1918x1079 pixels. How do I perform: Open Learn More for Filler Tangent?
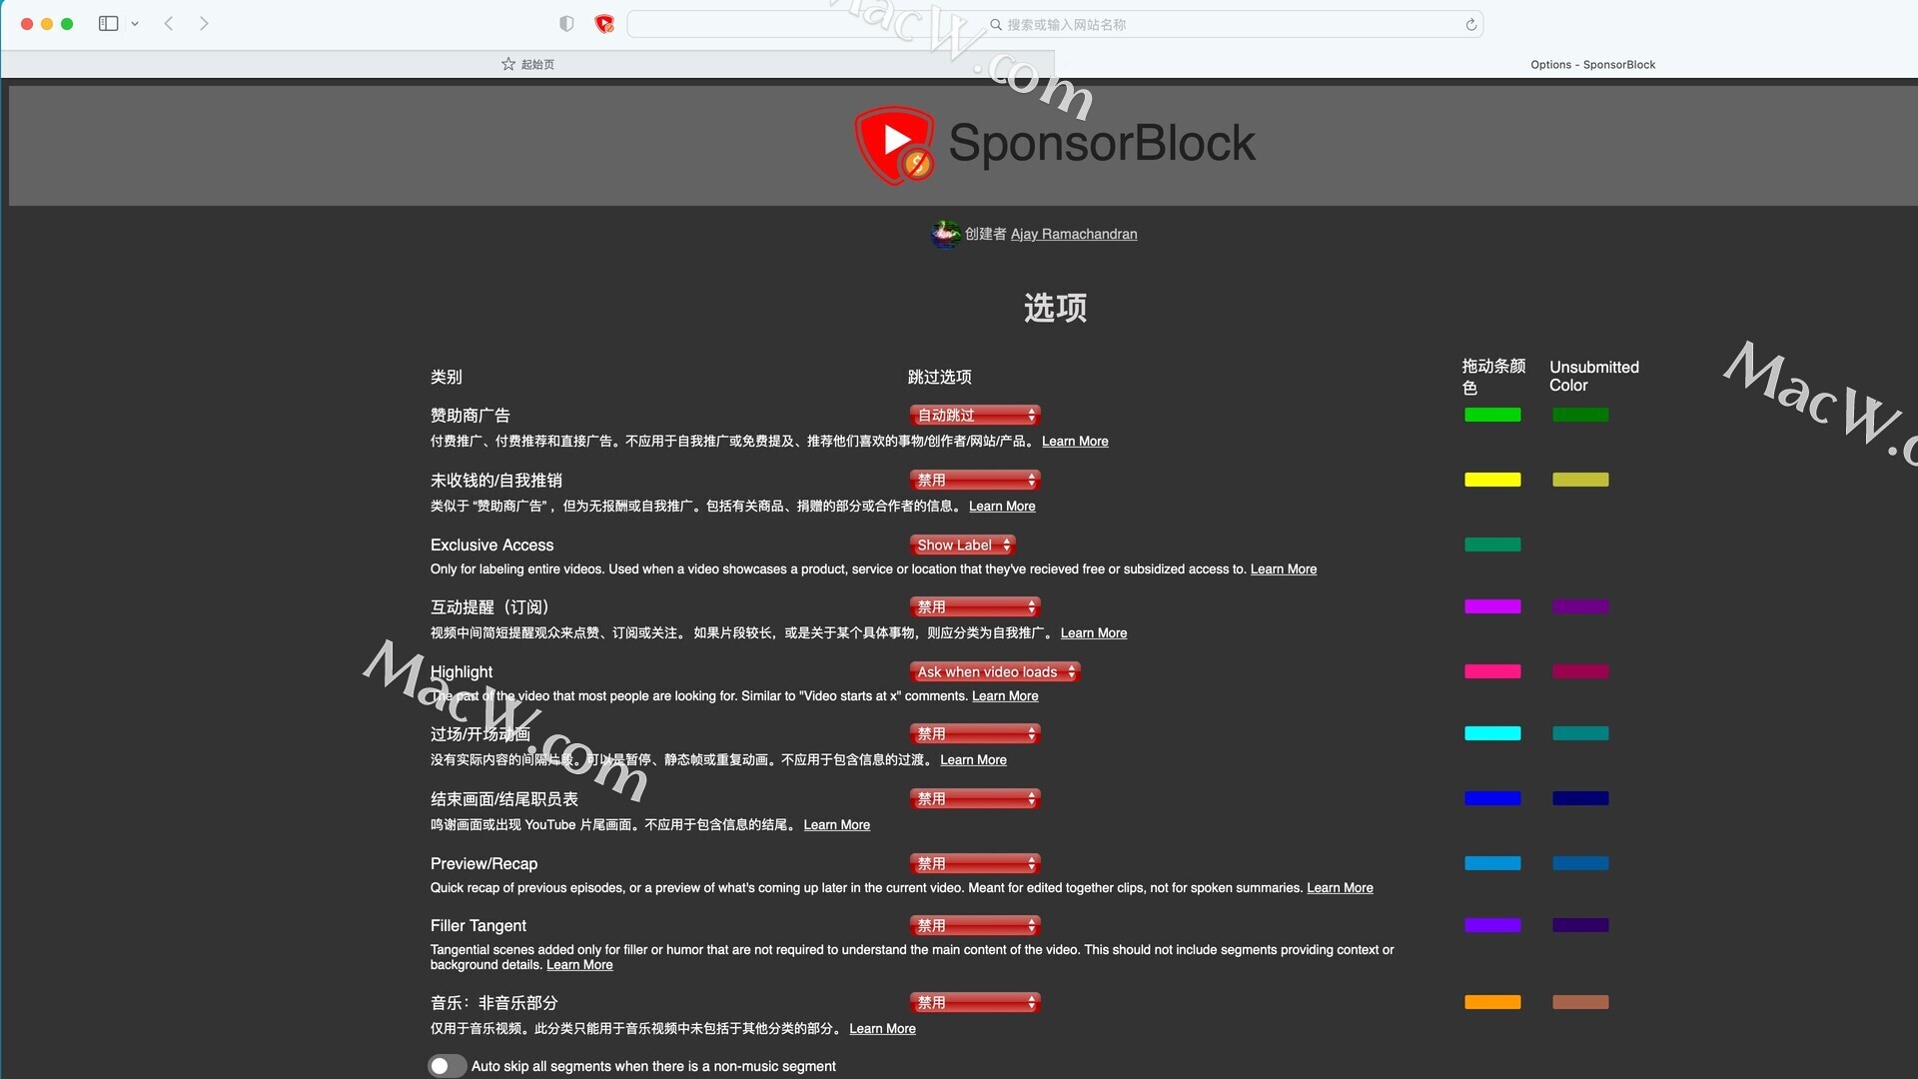[579, 964]
